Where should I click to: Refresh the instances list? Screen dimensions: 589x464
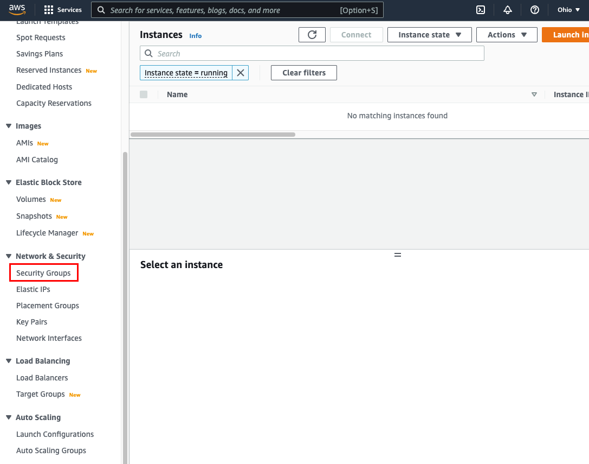pyautogui.click(x=312, y=35)
